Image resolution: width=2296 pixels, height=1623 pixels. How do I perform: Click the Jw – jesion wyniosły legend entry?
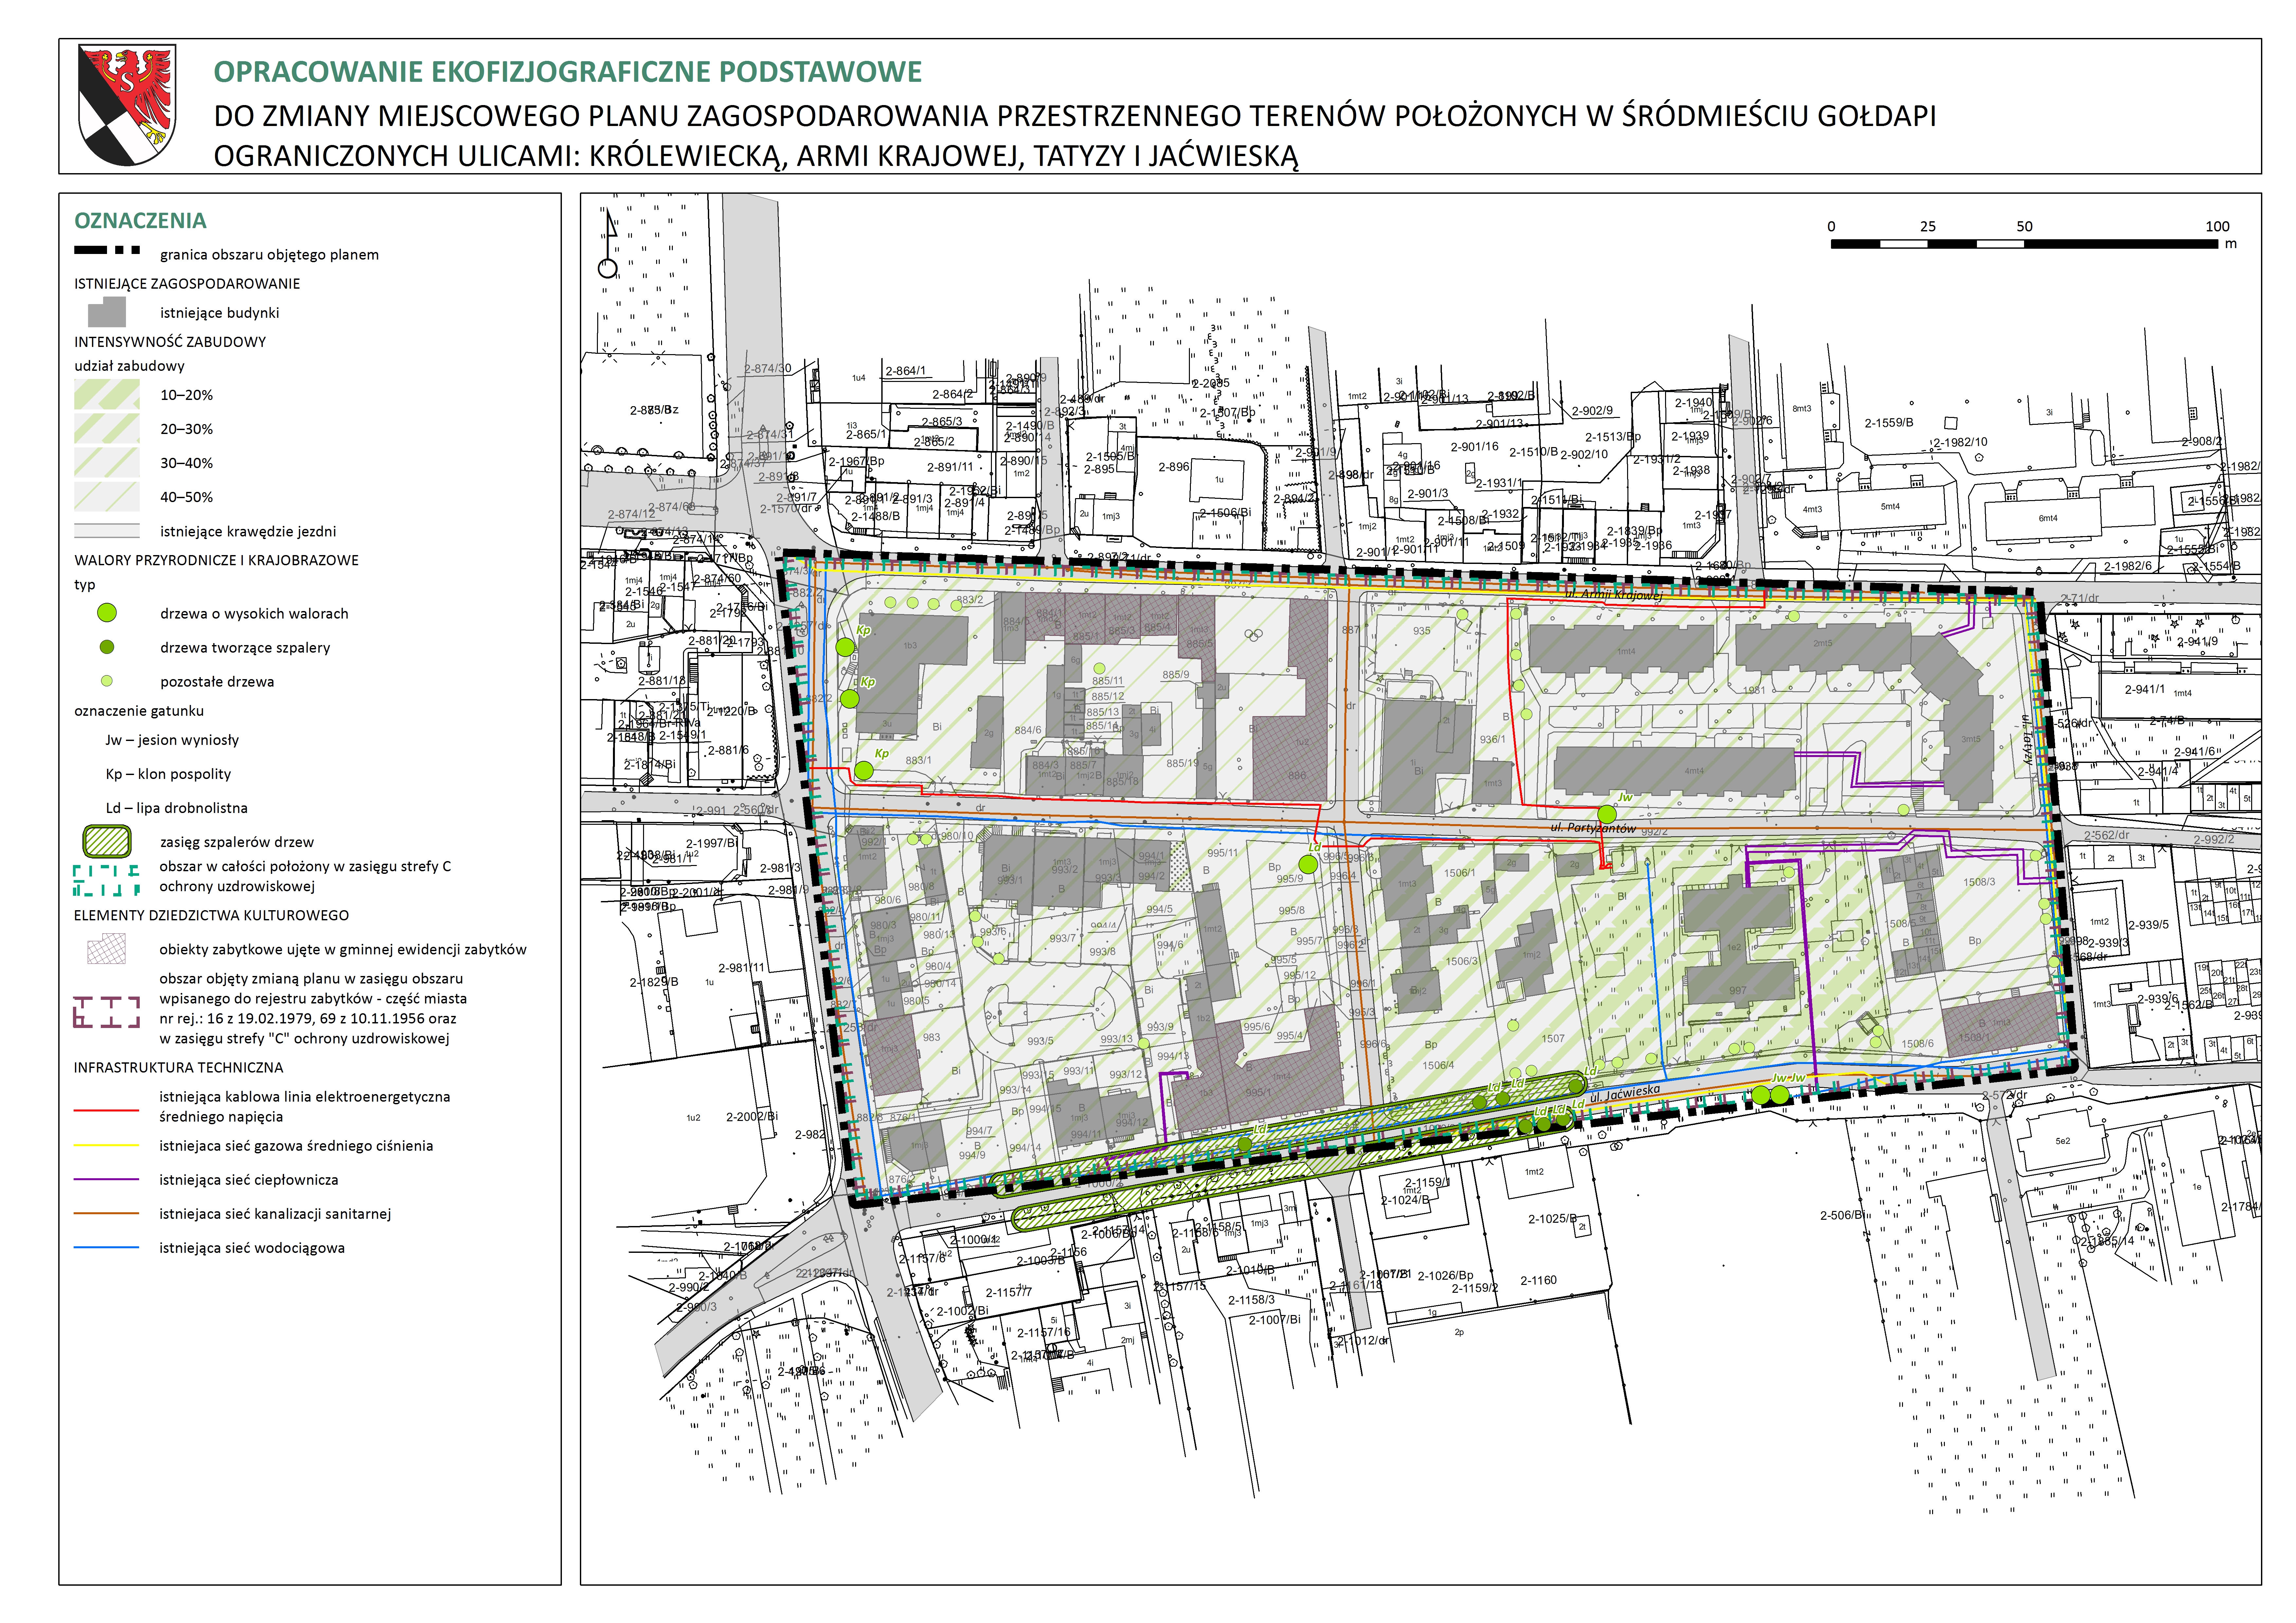[x=172, y=740]
